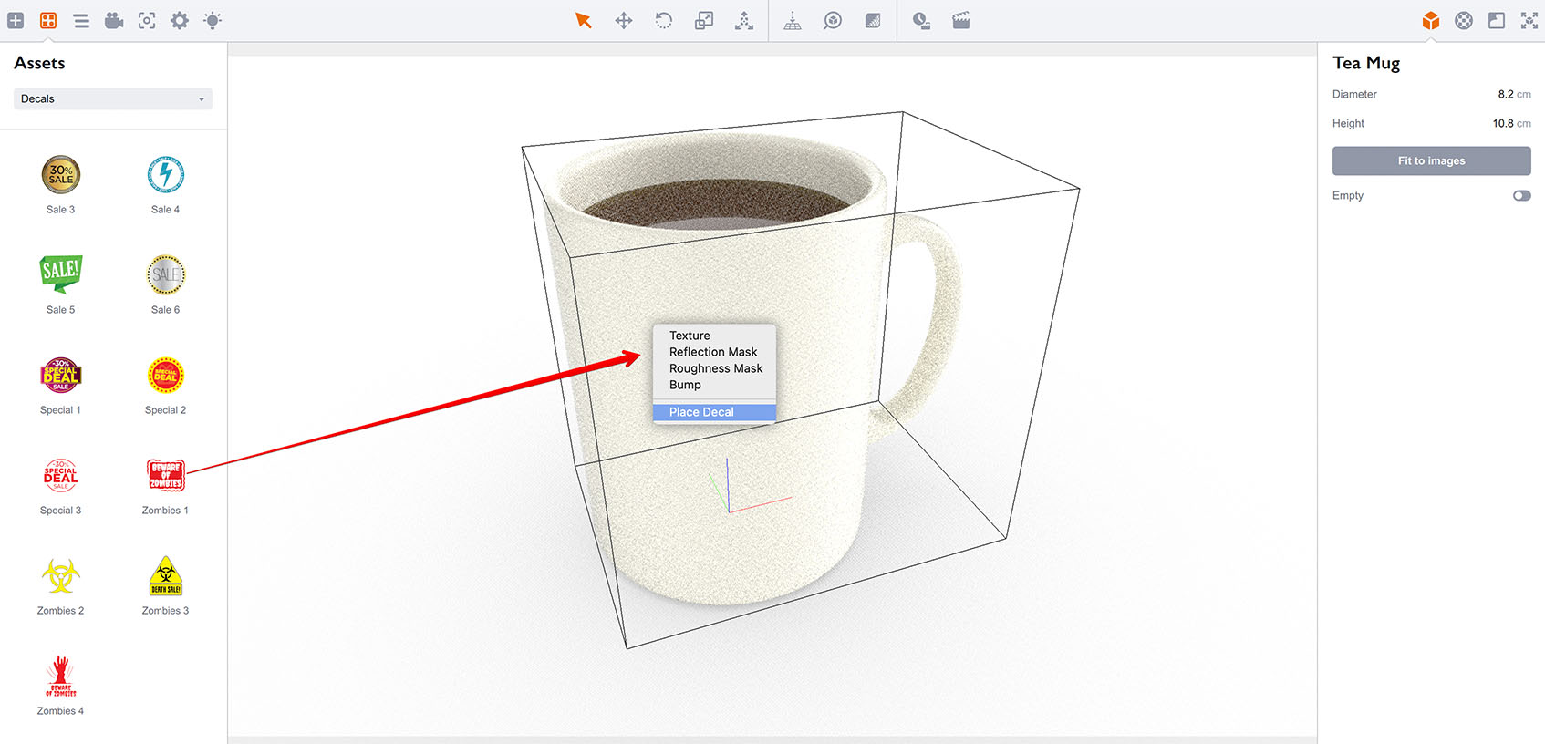1545x744 pixels.
Task: Select the Rotate tool in top toolbar
Action: point(664,20)
